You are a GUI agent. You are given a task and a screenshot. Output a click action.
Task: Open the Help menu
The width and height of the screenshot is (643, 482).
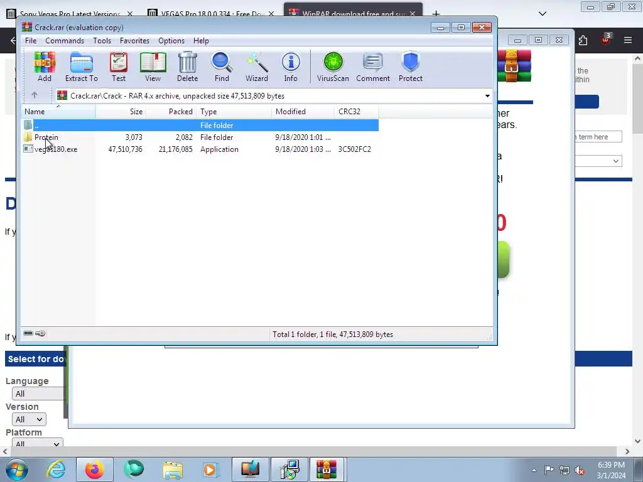201,41
